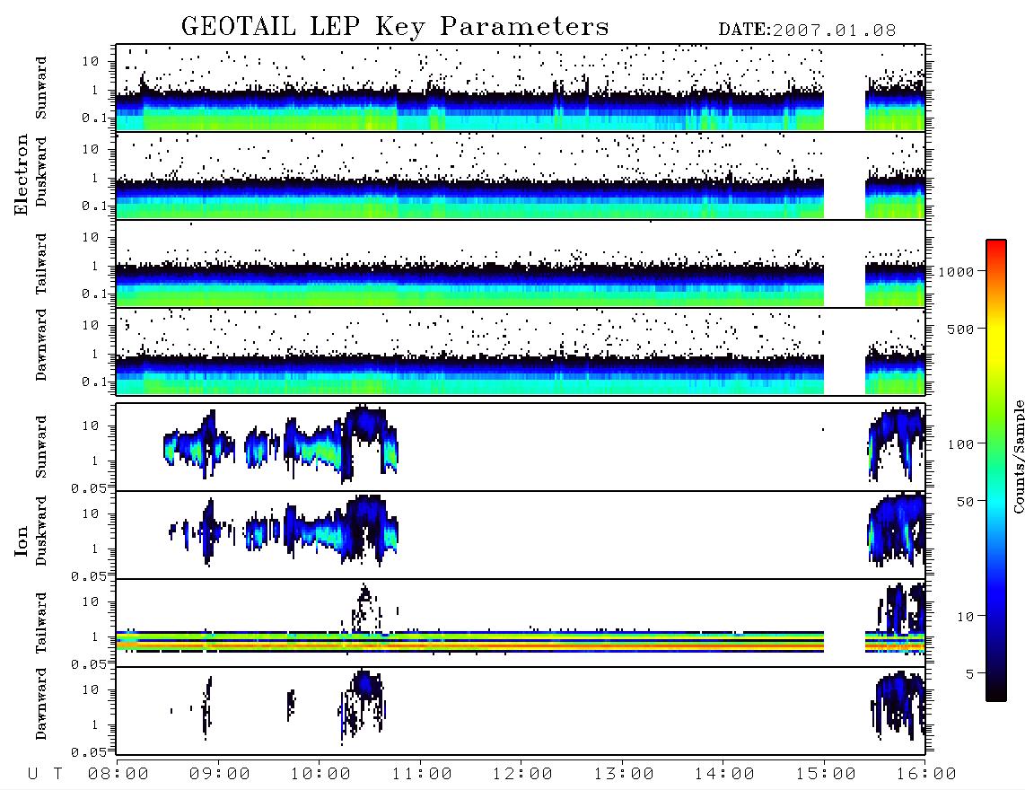Viewport: 1025px width, 790px height.
Task: Click the 15:00 time tick label
Action: 825,774
